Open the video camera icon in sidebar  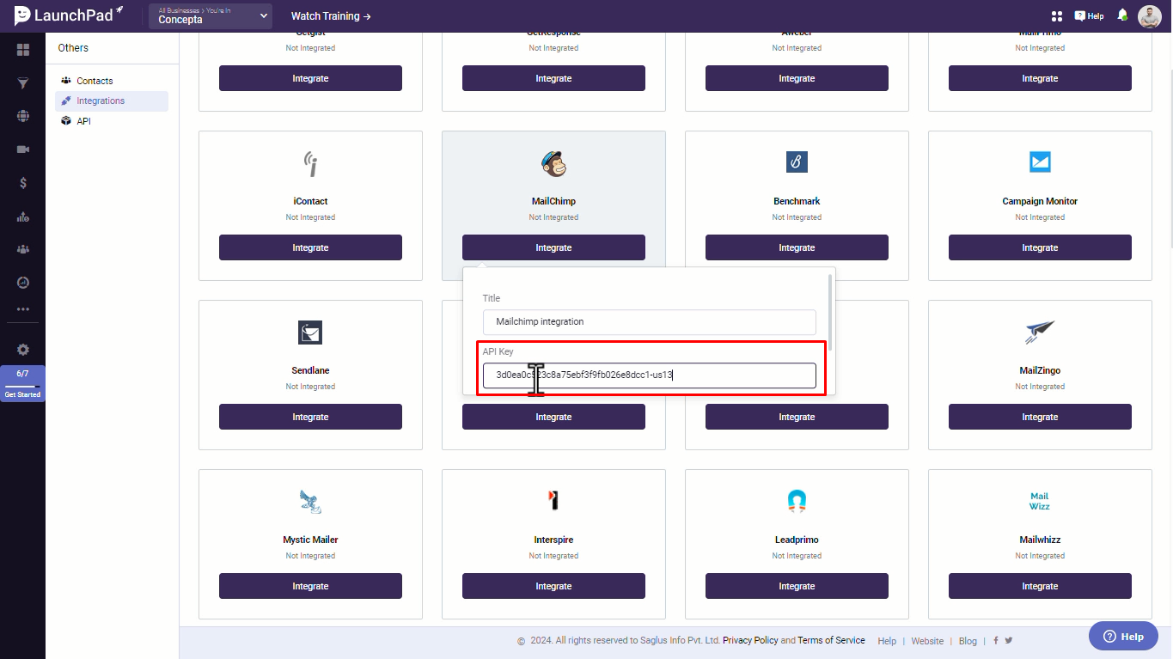click(23, 149)
